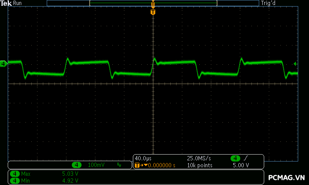Click the waveform record overview bar at top

(153, 3)
